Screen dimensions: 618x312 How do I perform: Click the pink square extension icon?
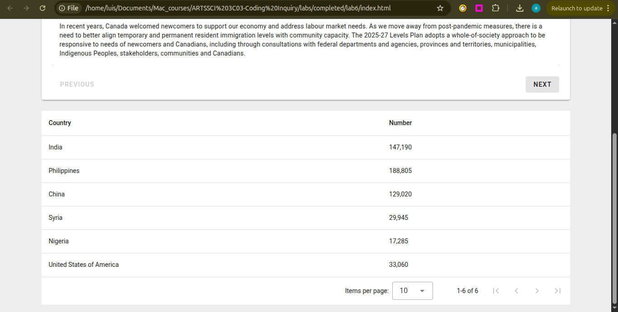479,8
